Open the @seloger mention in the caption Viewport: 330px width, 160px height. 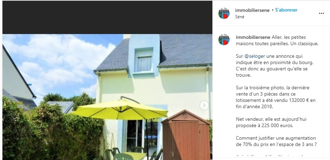tap(255, 56)
